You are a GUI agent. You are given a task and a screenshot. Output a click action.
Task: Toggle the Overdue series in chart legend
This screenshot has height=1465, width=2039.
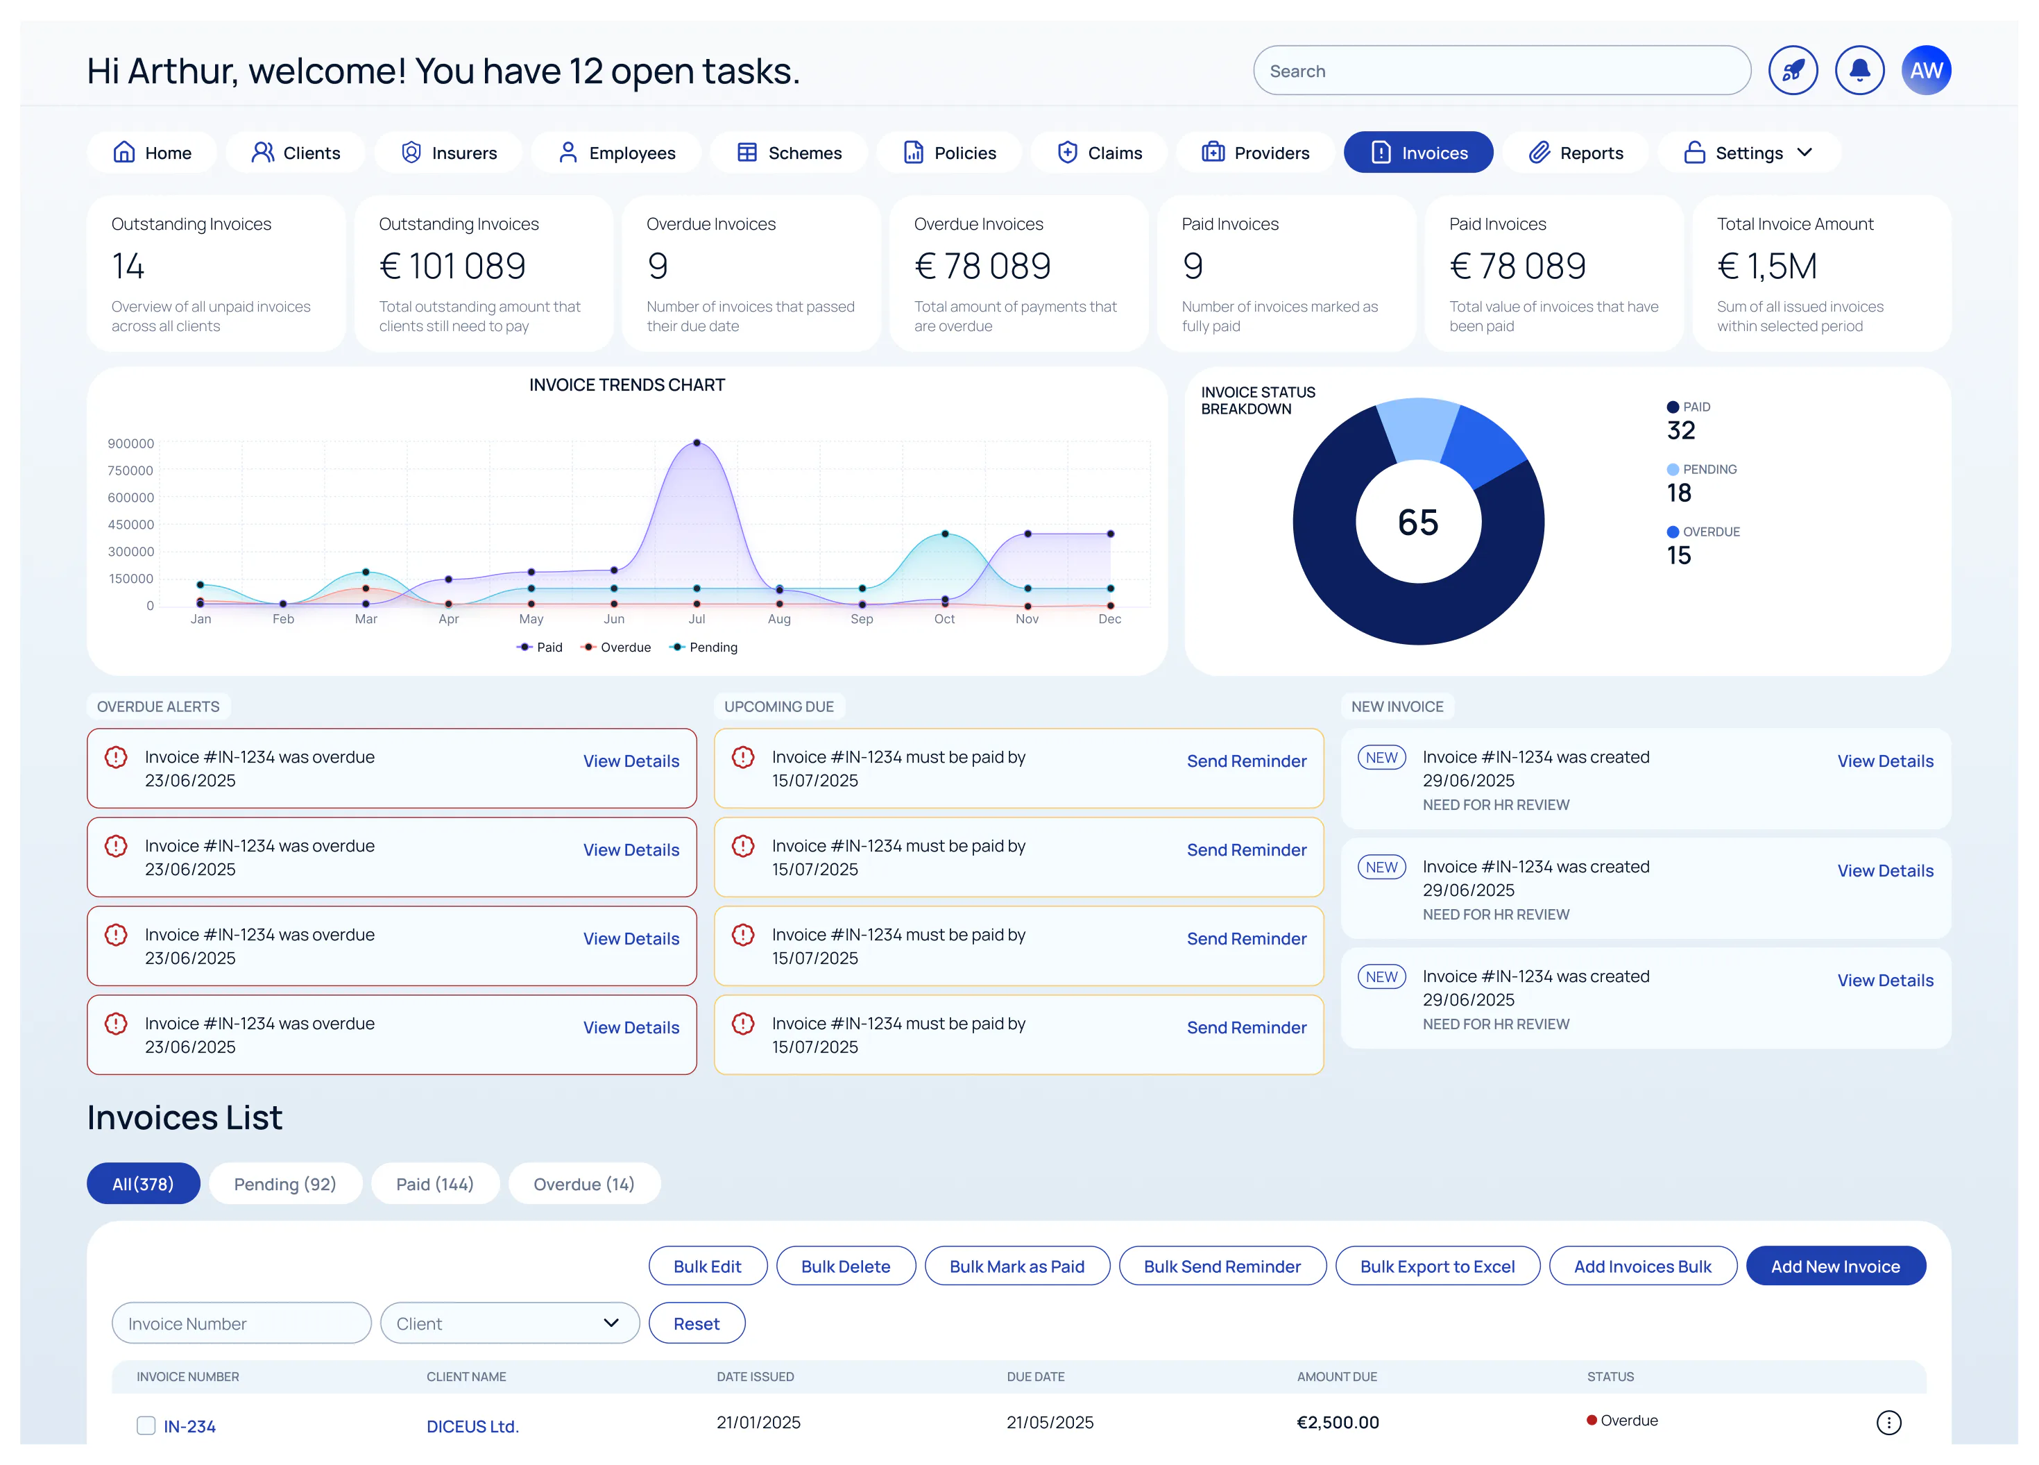(616, 647)
